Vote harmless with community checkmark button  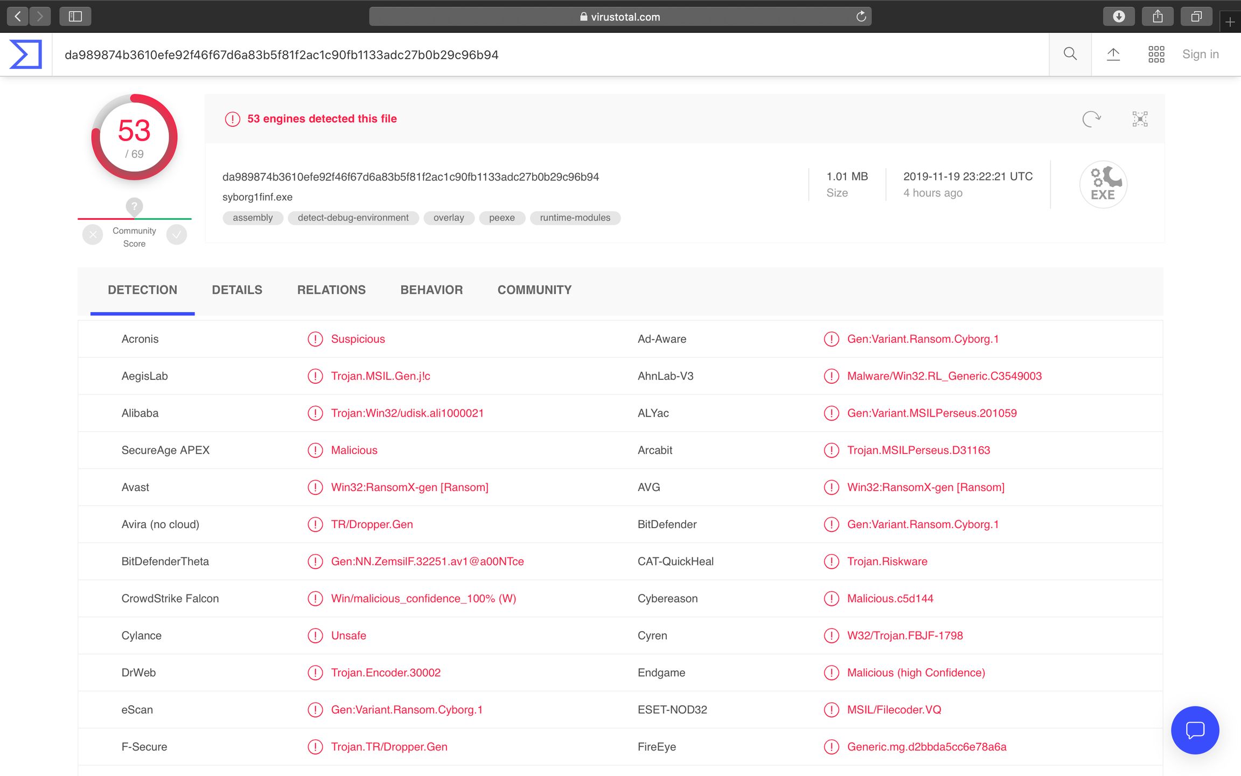[x=177, y=235]
